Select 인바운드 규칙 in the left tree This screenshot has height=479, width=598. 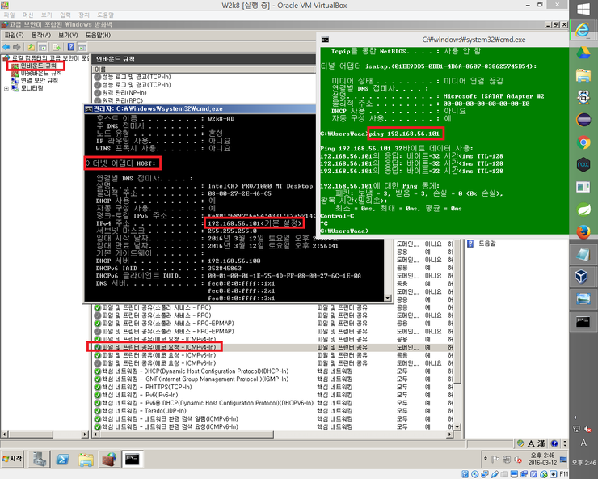(x=37, y=66)
